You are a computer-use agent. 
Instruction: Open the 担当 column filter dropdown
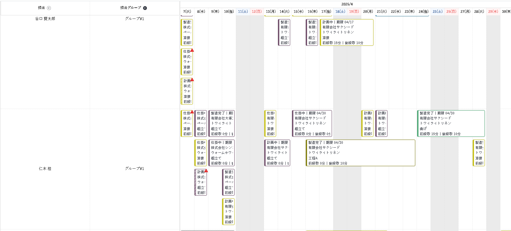click(x=49, y=8)
